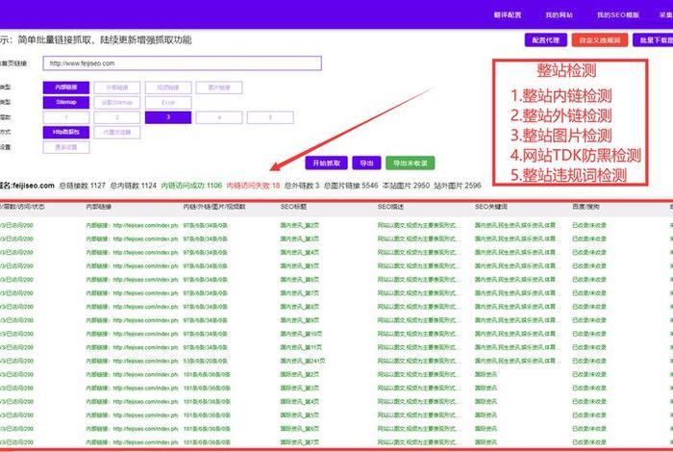Open 翻译配置 in the top navigation
This screenshot has height=452, width=673.
(508, 15)
